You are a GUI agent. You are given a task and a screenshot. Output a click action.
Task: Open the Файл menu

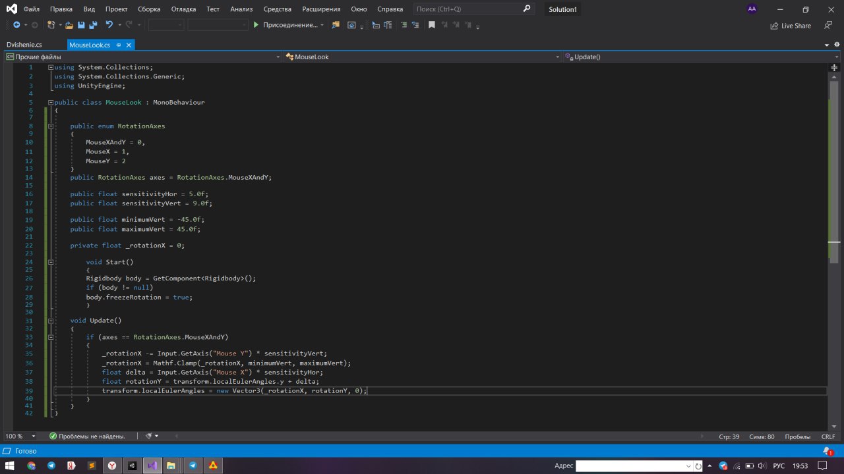(x=31, y=9)
